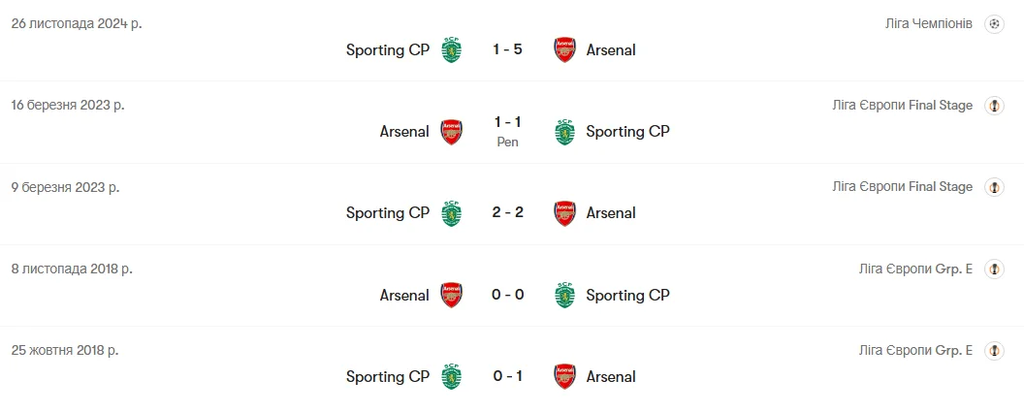Click Sporting CP crest in 2024 match
Image resolution: width=1024 pixels, height=412 pixels.
(451, 49)
